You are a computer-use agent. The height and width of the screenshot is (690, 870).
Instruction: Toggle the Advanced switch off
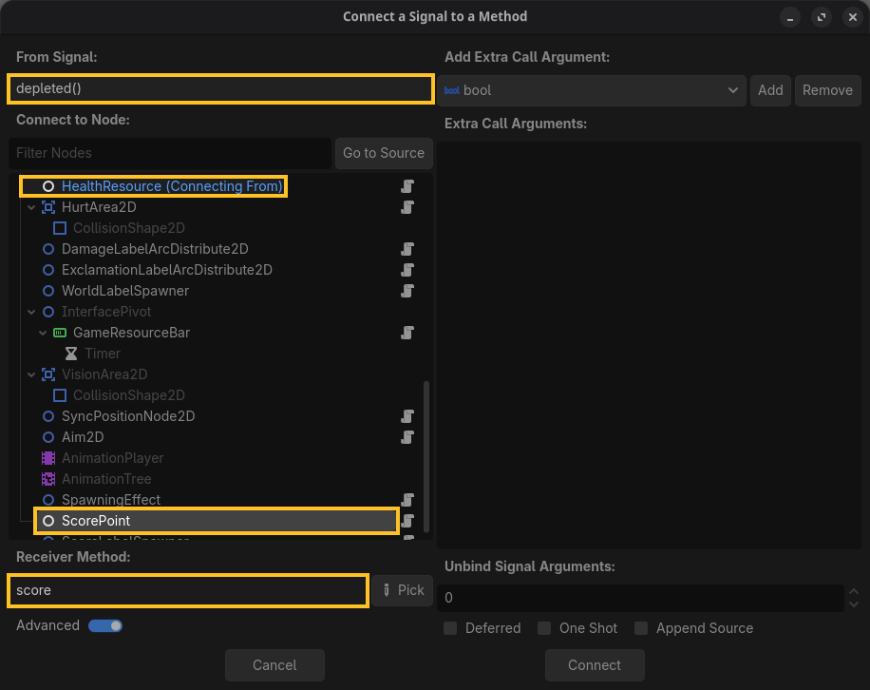coord(105,625)
